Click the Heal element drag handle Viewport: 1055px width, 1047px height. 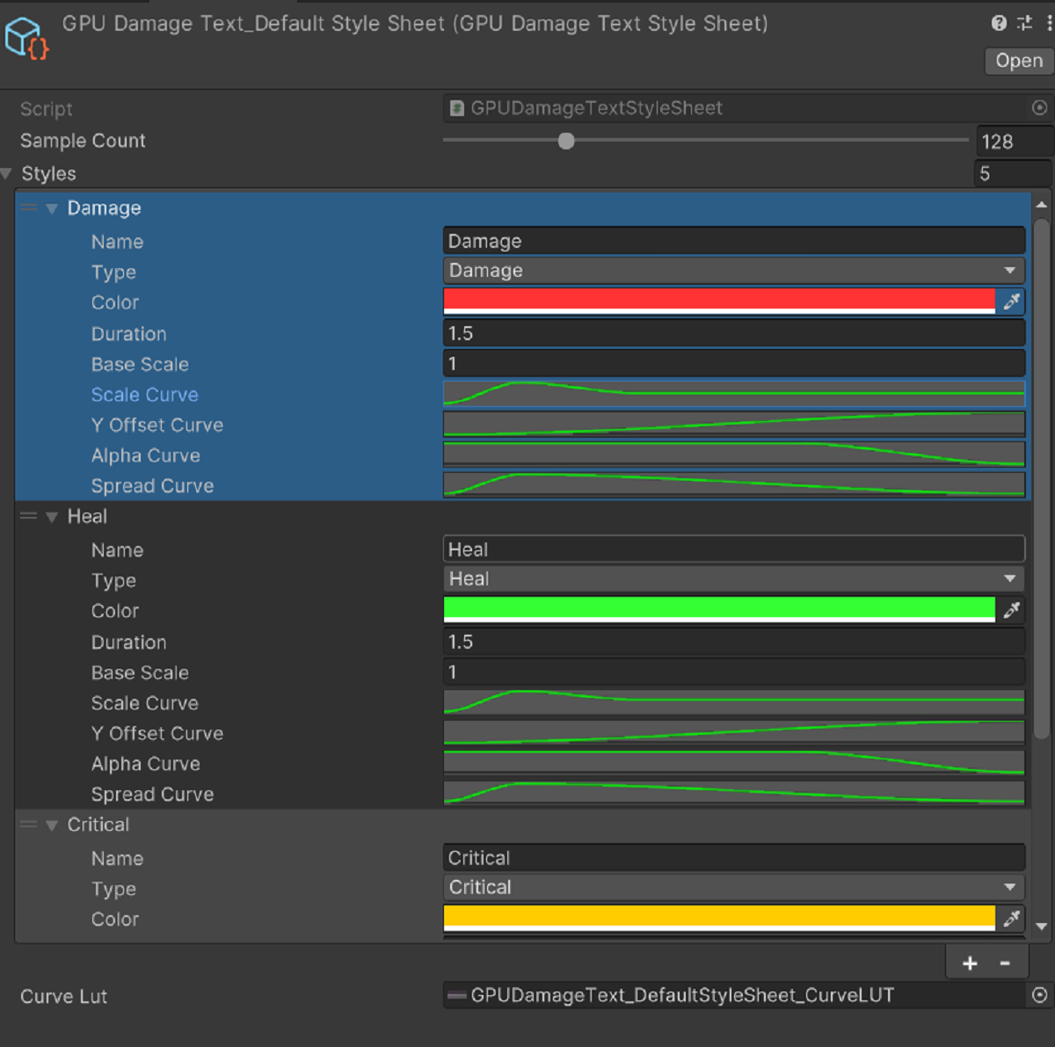[x=29, y=516]
